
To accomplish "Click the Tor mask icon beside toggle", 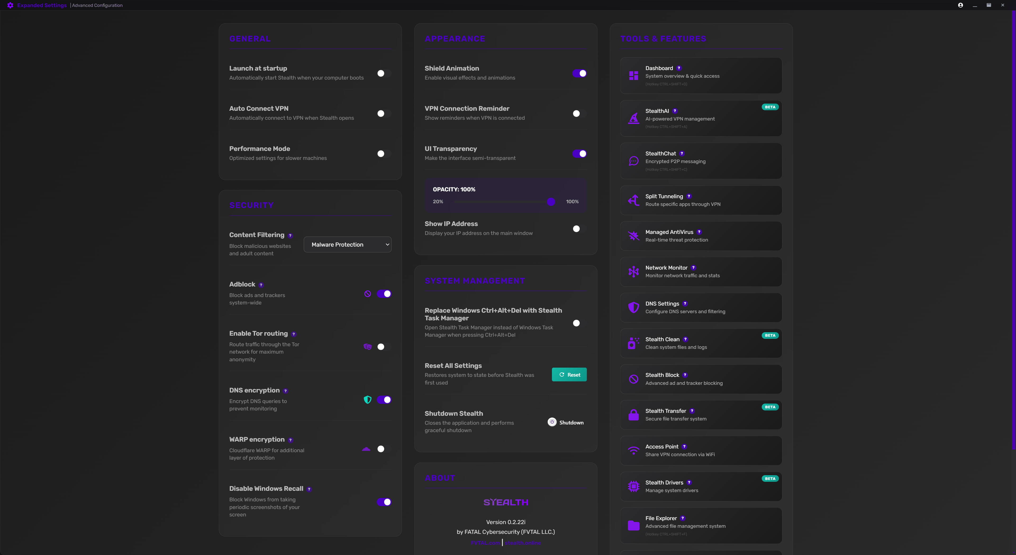I will point(367,347).
